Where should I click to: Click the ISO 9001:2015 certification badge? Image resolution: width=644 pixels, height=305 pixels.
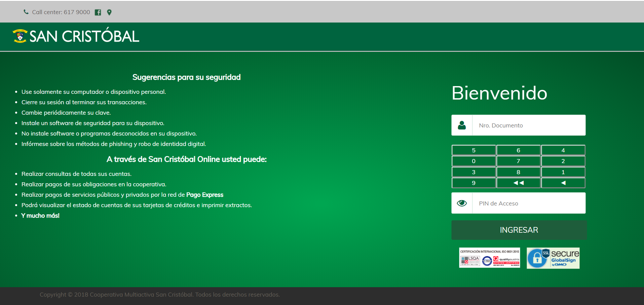[x=490, y=258]
